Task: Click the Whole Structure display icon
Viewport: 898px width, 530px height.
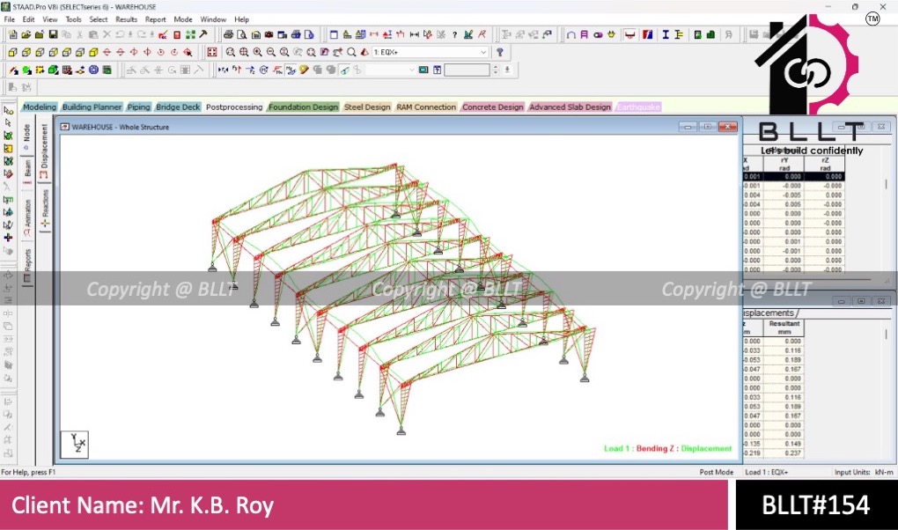Action: tap(212, 52)
